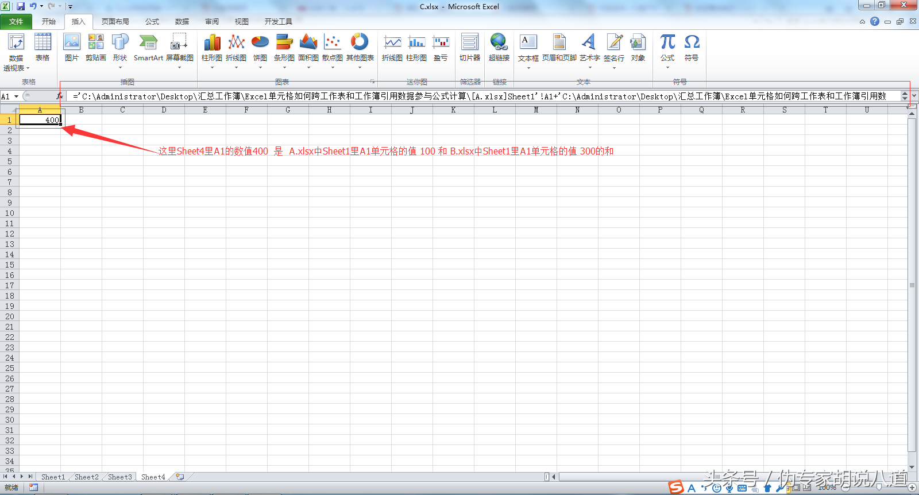Open the File (文件) tab
The height and width of the screenshot is (495, 919).
coord(17,22)
